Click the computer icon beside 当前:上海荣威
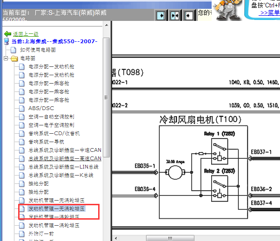Viewport: 280px width, 241px height. (7, 41)
